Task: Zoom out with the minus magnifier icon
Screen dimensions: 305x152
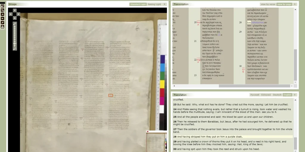Action: [15, 48]
